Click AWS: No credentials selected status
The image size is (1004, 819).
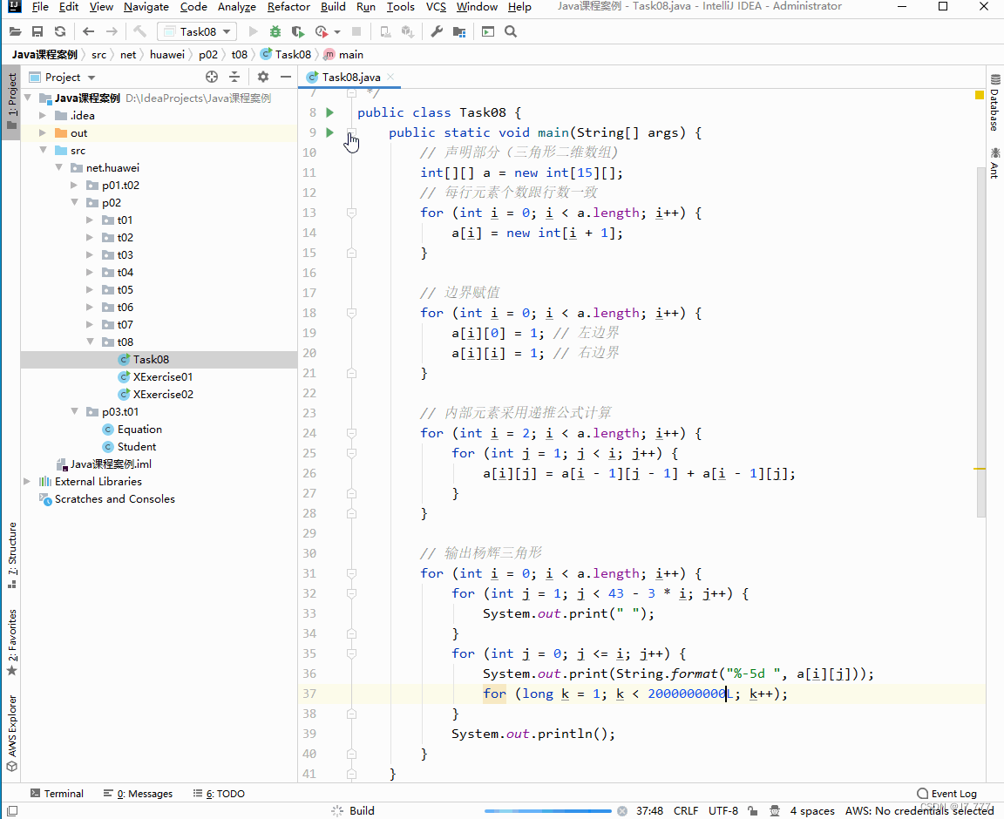click(x=919, y=810)
